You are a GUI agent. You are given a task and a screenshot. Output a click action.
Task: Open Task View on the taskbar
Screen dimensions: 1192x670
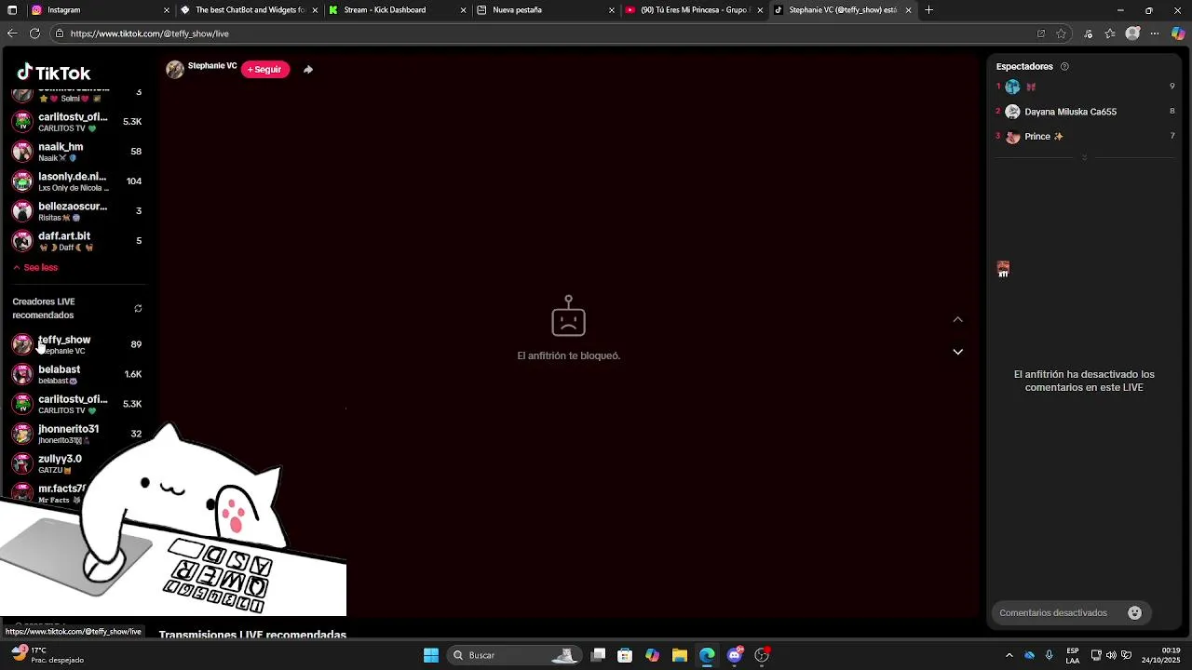[599, 655]
